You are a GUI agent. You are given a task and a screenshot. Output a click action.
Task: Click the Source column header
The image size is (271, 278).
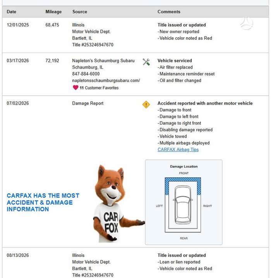80,12
